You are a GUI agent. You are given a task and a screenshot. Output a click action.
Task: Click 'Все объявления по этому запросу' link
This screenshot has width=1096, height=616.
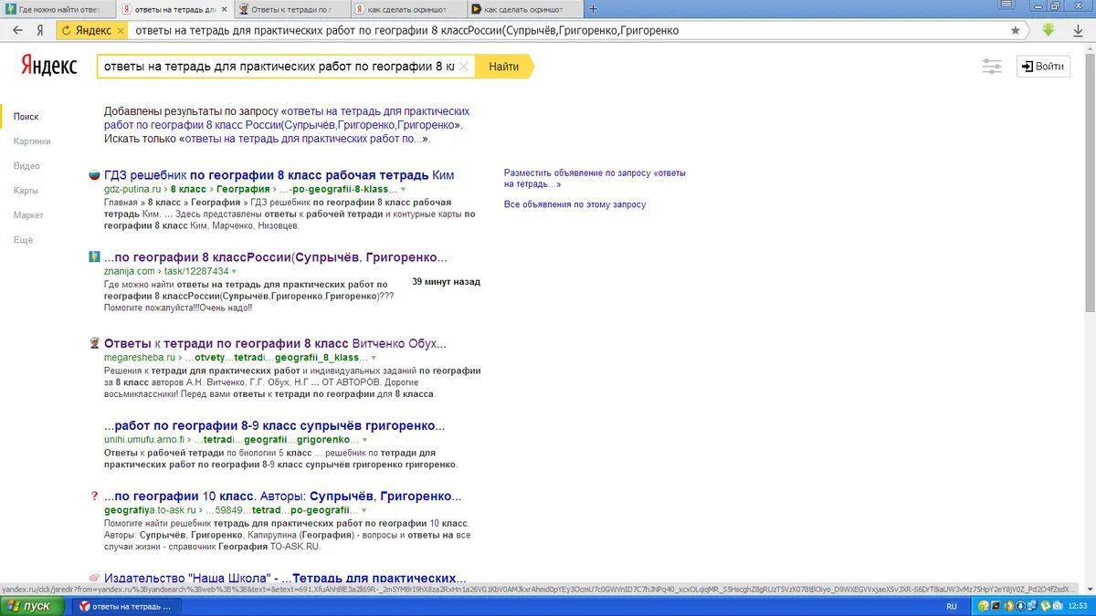coord(574,204)
